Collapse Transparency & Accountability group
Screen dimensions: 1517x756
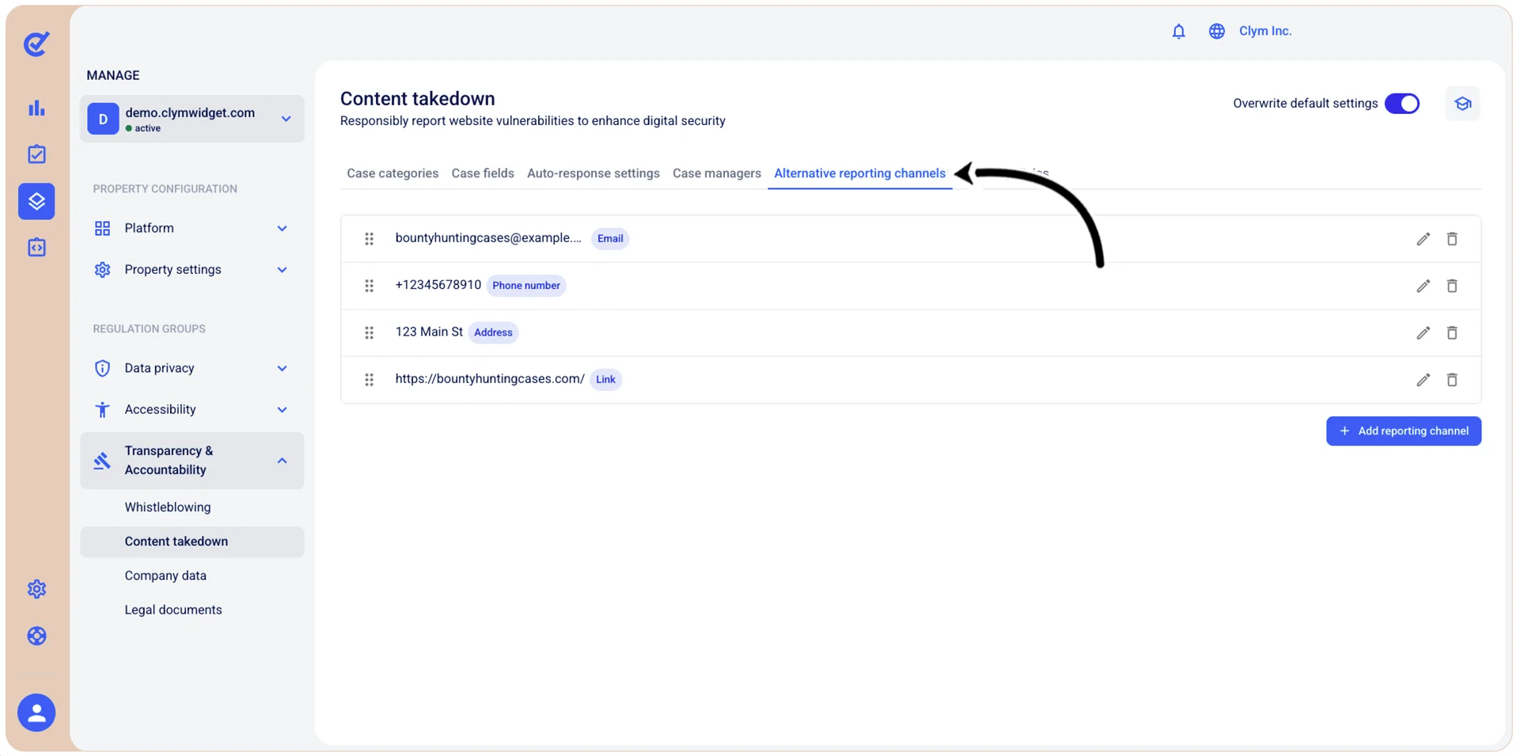tap(192, 460)
